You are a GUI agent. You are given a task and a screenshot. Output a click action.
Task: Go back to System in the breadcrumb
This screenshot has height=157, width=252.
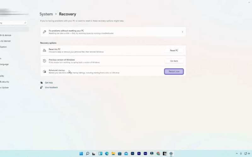46,14
